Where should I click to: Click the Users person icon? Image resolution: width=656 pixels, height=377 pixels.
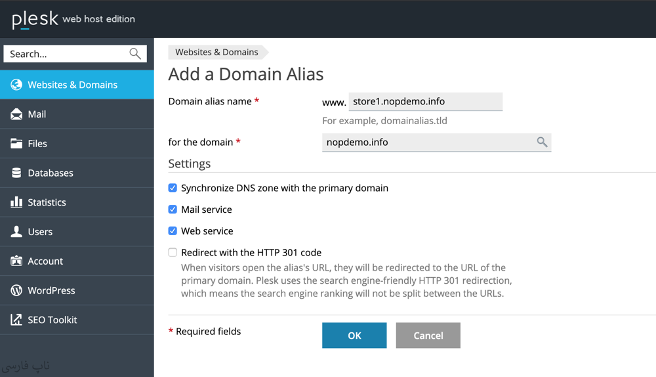tap(16, 232)
